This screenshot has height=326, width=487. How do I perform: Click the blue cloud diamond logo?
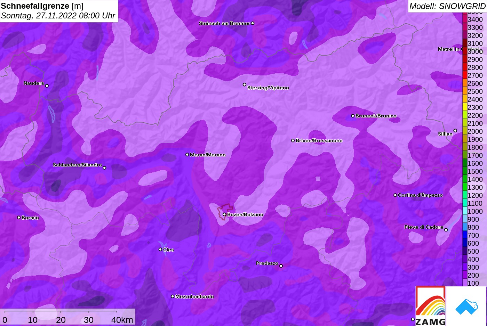click(466, 306)
